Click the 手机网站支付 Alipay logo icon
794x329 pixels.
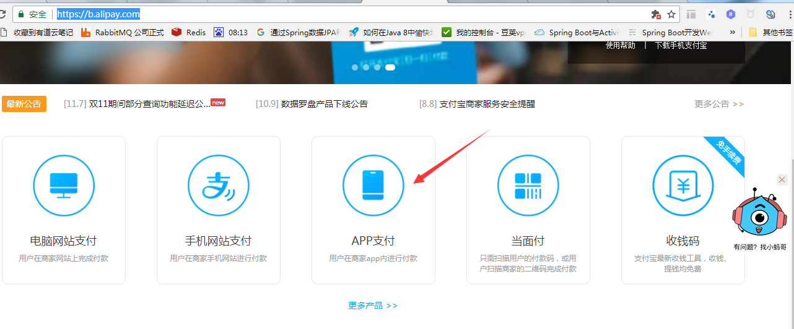[x=219, y=185]
